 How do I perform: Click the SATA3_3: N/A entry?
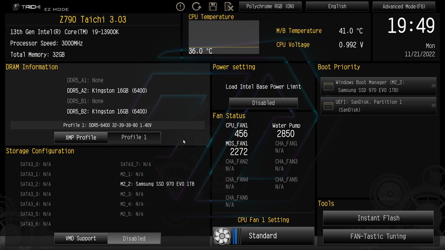pos(36,194)
